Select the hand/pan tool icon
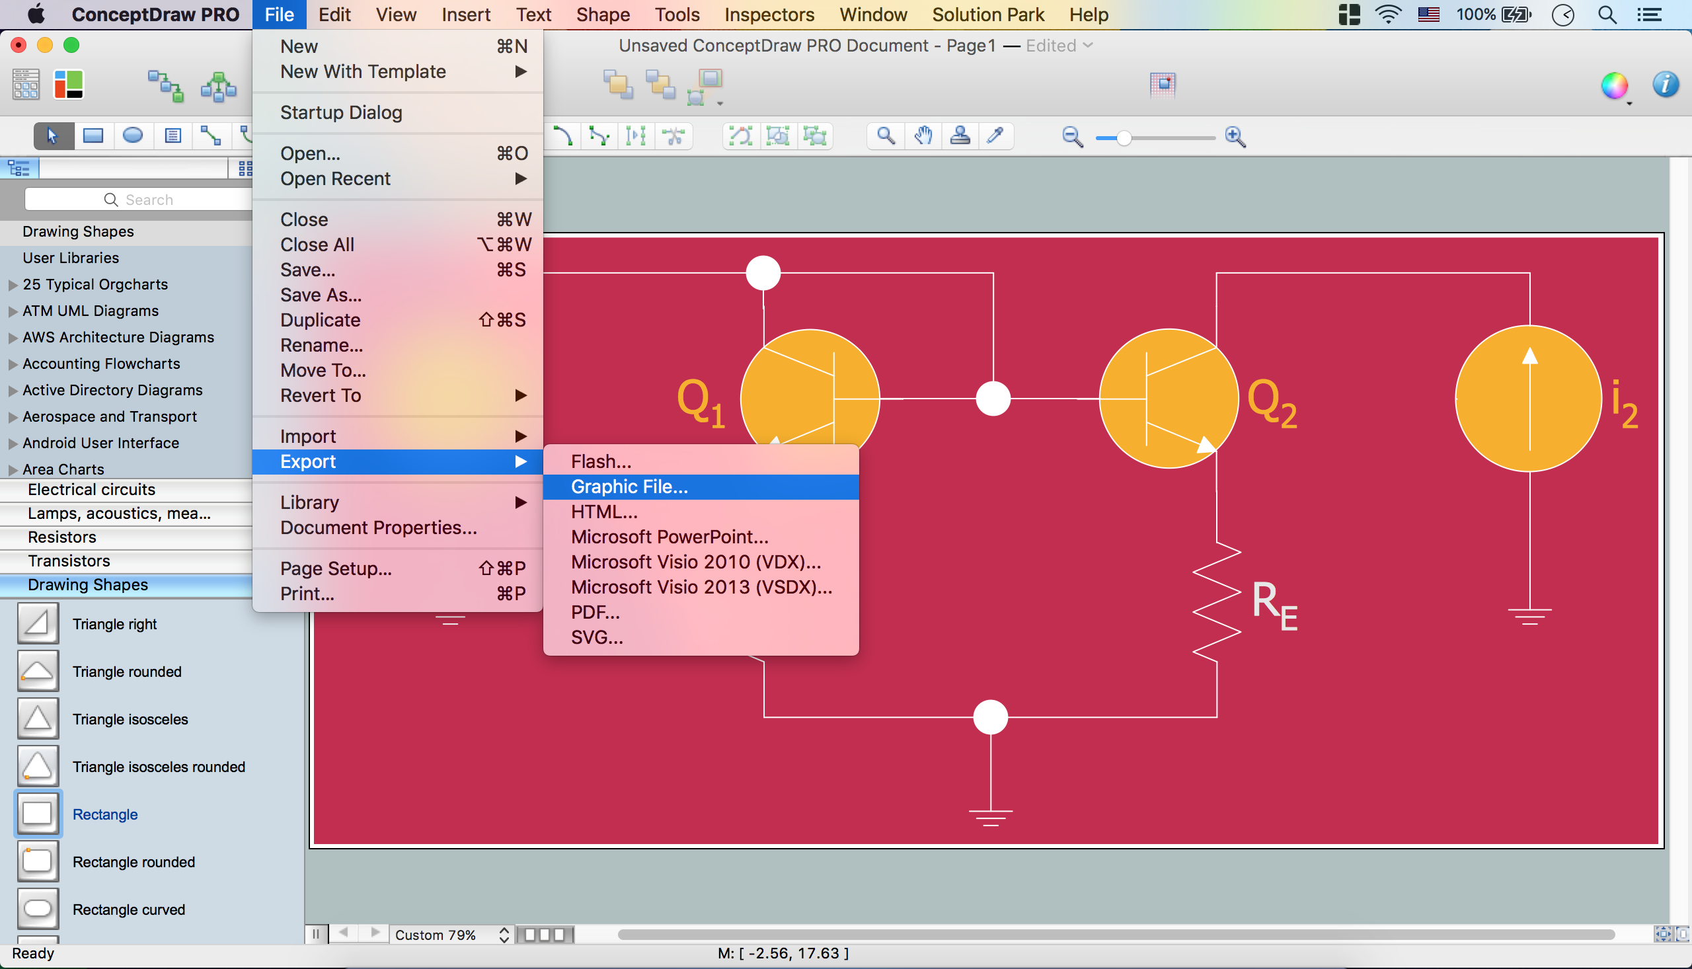This screenshot has width=1692, height=969. (x=921, y=136)
